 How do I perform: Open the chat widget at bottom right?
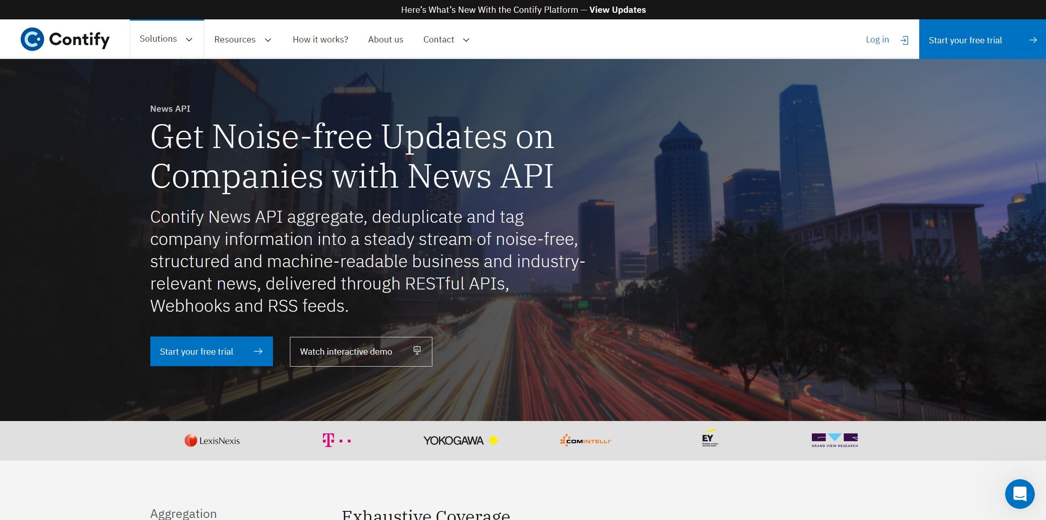(x=1020, y=494)
